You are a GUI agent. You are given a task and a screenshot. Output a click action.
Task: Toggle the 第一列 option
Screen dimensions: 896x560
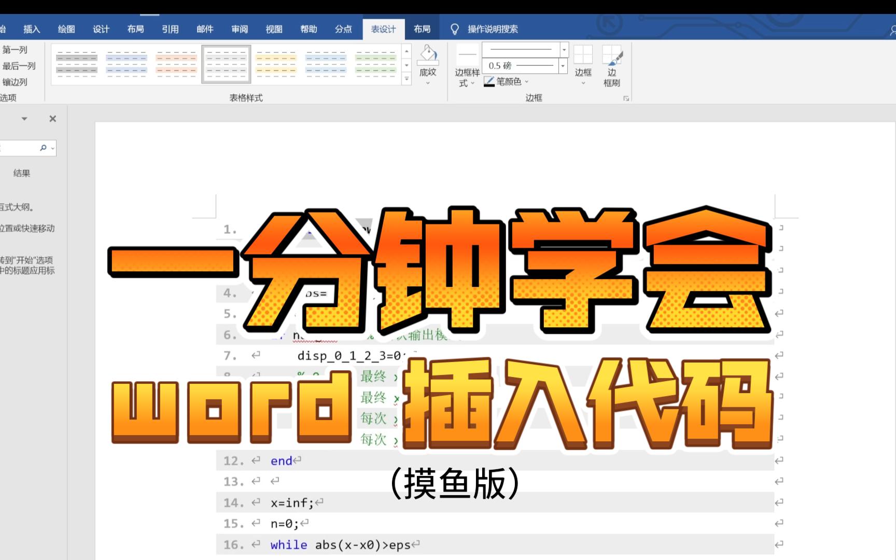coord(15,50)
